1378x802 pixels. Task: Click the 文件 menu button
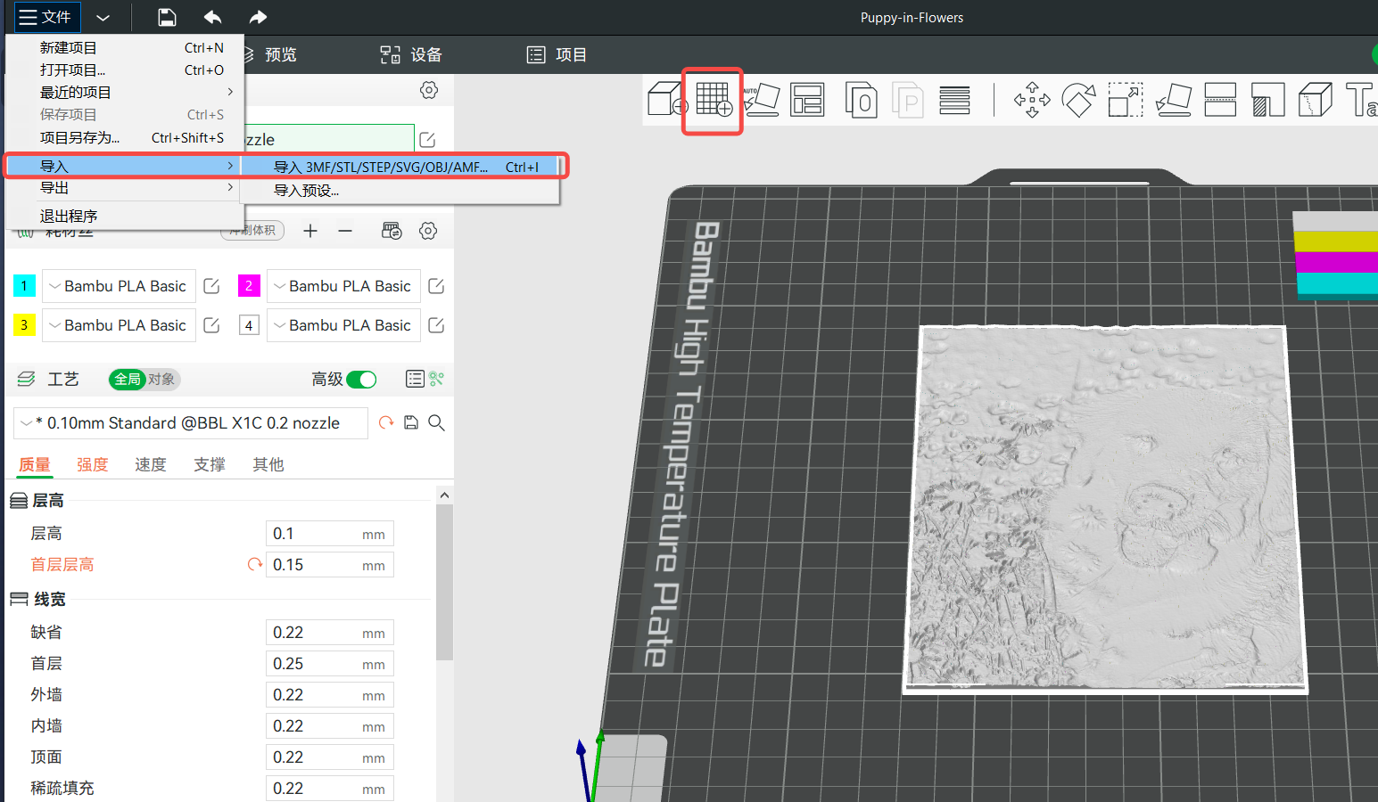coord(46,17)
